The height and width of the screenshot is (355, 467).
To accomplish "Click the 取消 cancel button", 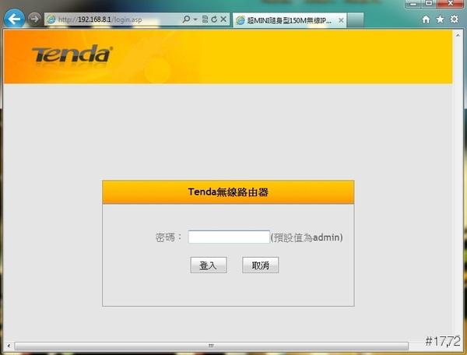I will [x=261, y=265].
